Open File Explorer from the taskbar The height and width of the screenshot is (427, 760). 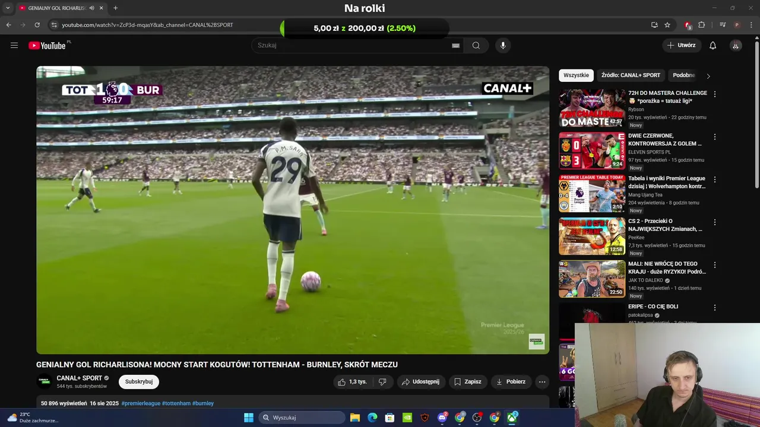point(355,418)
